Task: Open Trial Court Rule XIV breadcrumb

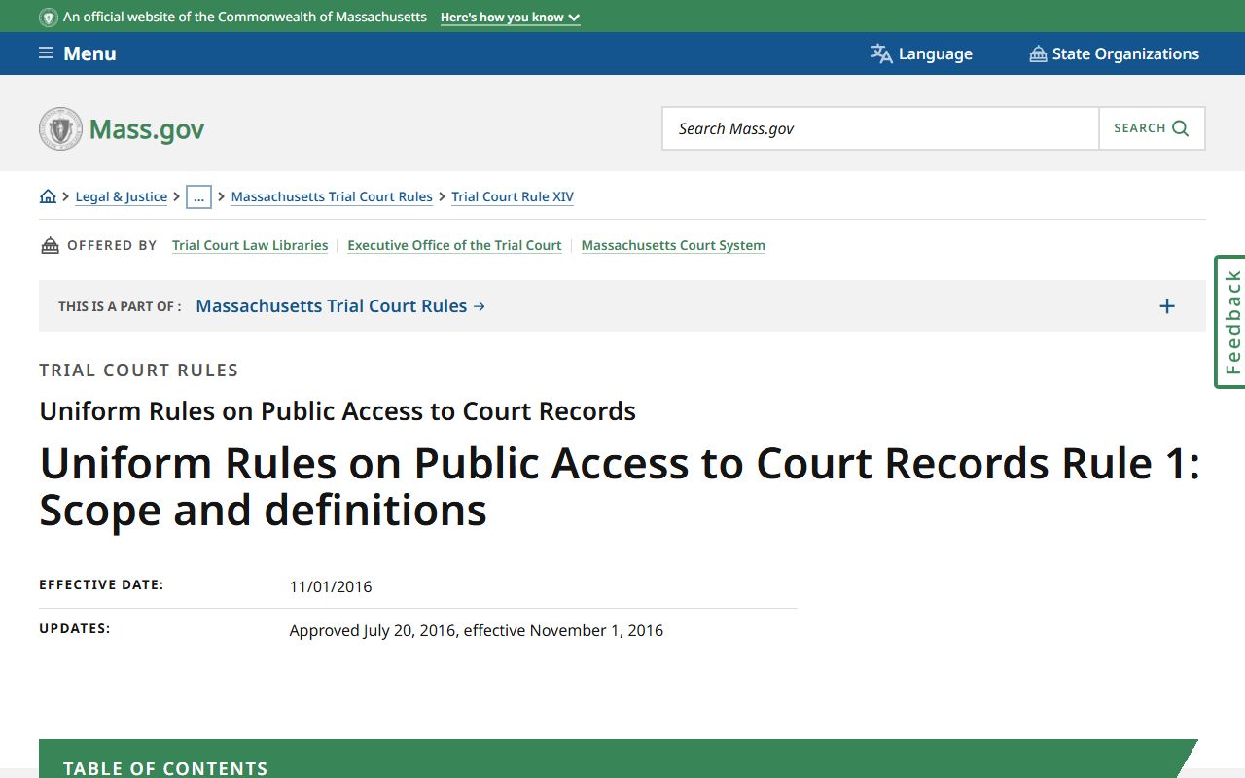Action: point(513,196)
